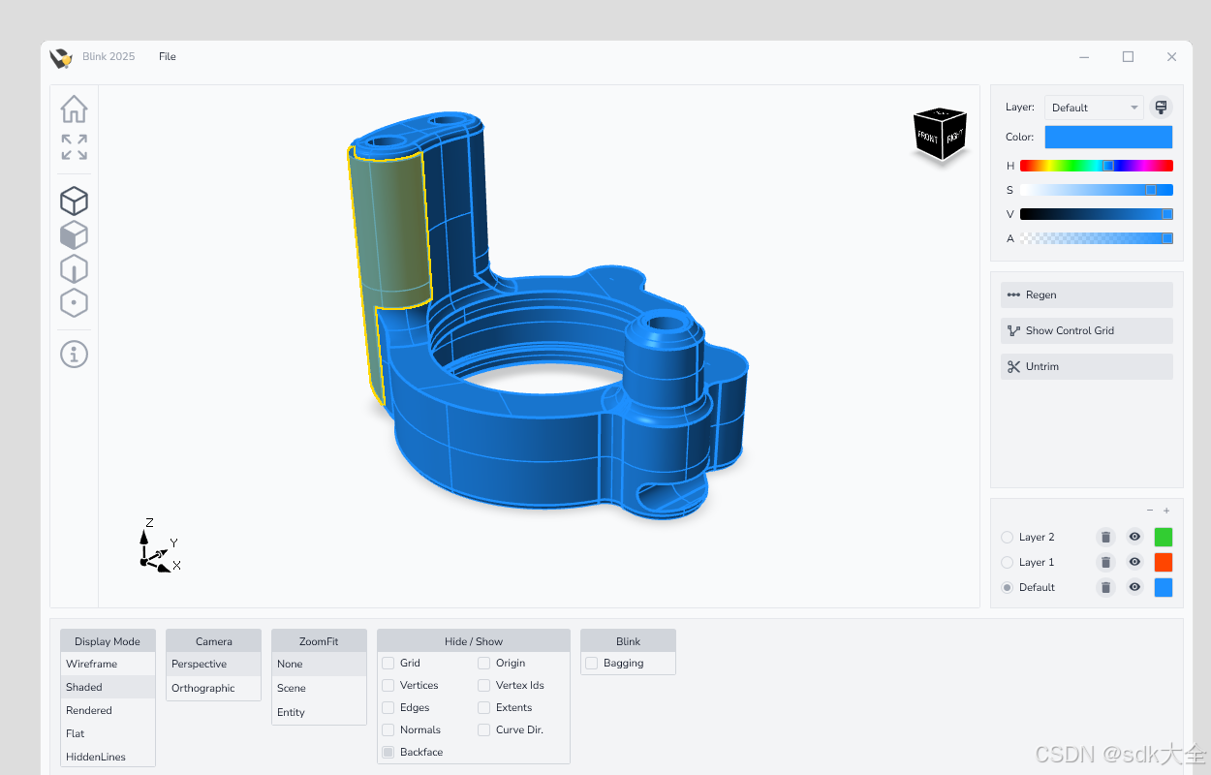Toggle visibility of Layer 1

pyautogui.click(x=1134, y=562)
